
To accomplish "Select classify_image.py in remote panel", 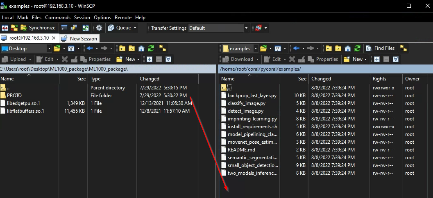I will (x=247, y=103).
